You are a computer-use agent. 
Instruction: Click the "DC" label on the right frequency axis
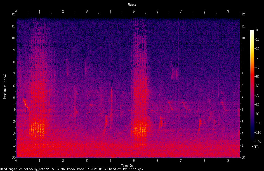pos(243,157)
